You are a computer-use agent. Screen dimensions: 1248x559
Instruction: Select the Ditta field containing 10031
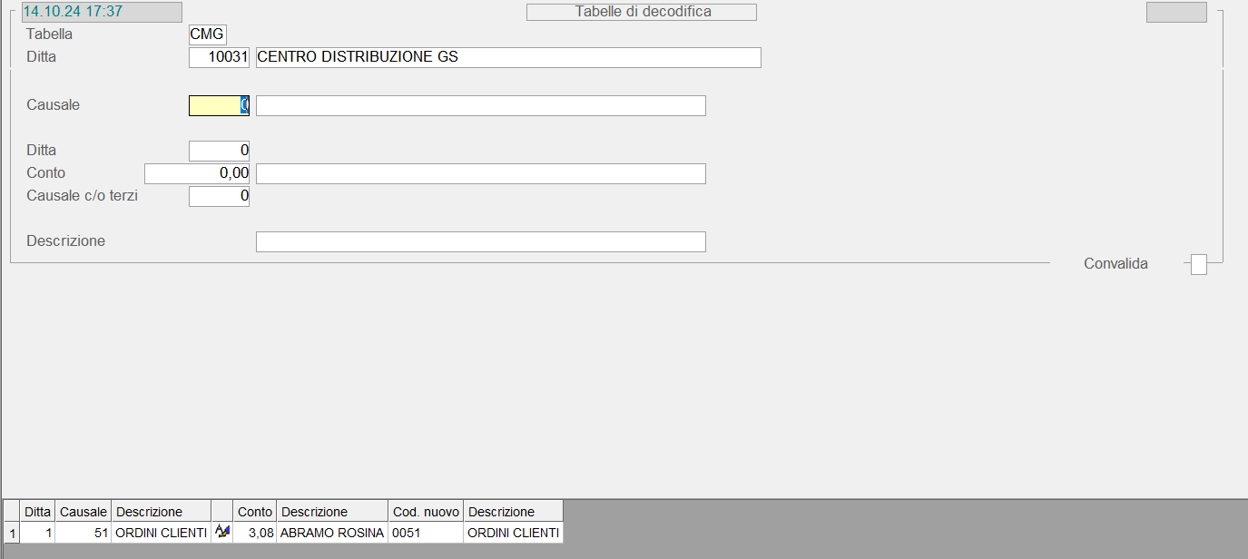coord(219,57)
